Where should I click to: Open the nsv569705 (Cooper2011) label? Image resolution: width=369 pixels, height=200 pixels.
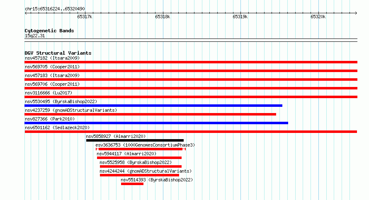point(52,67)
